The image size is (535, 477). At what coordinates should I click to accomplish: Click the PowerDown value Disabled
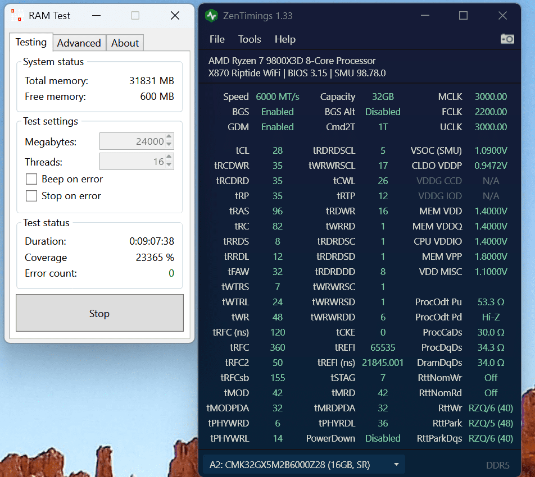(x=383, y=438)
